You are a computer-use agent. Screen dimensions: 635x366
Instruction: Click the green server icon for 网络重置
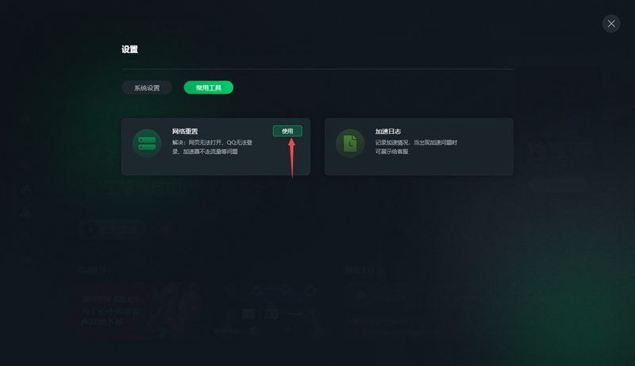(147, 144)
